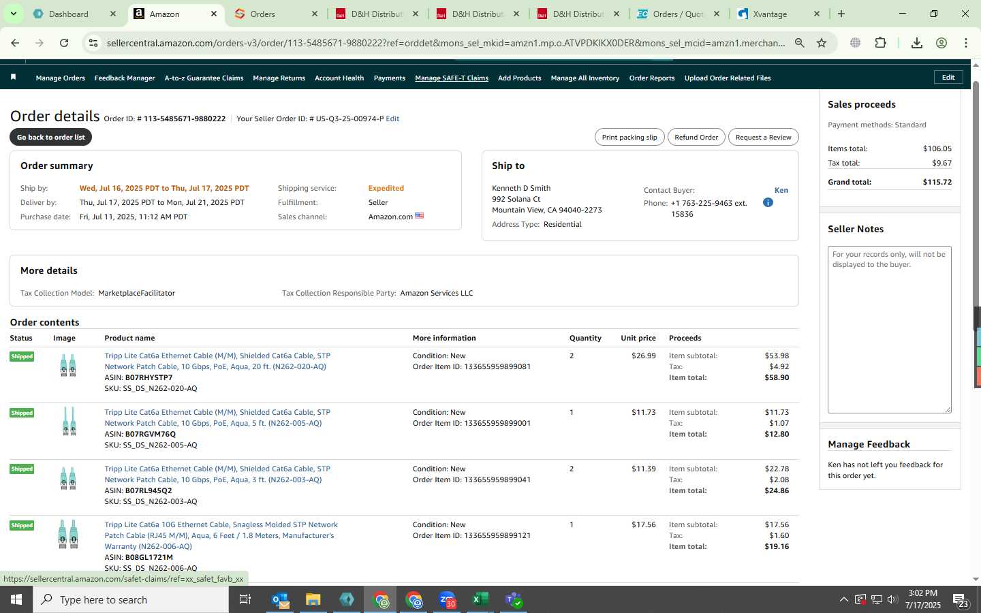Open Outlook from the taskbar
The width and height of the screenshot is (981, 613).
281,599
